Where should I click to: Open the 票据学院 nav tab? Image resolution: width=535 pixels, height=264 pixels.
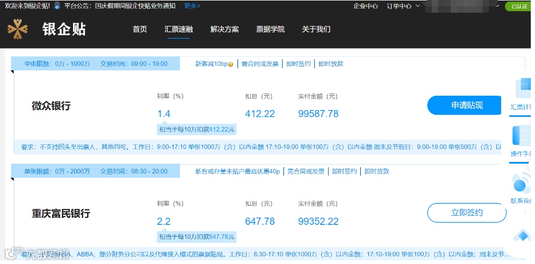(x=270, y=29)
